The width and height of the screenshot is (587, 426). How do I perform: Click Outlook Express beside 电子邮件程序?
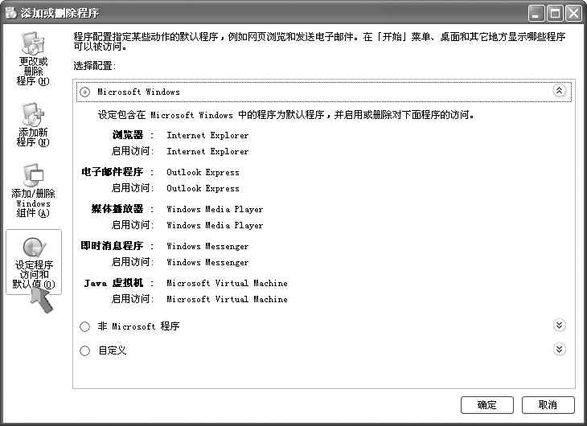203,172
